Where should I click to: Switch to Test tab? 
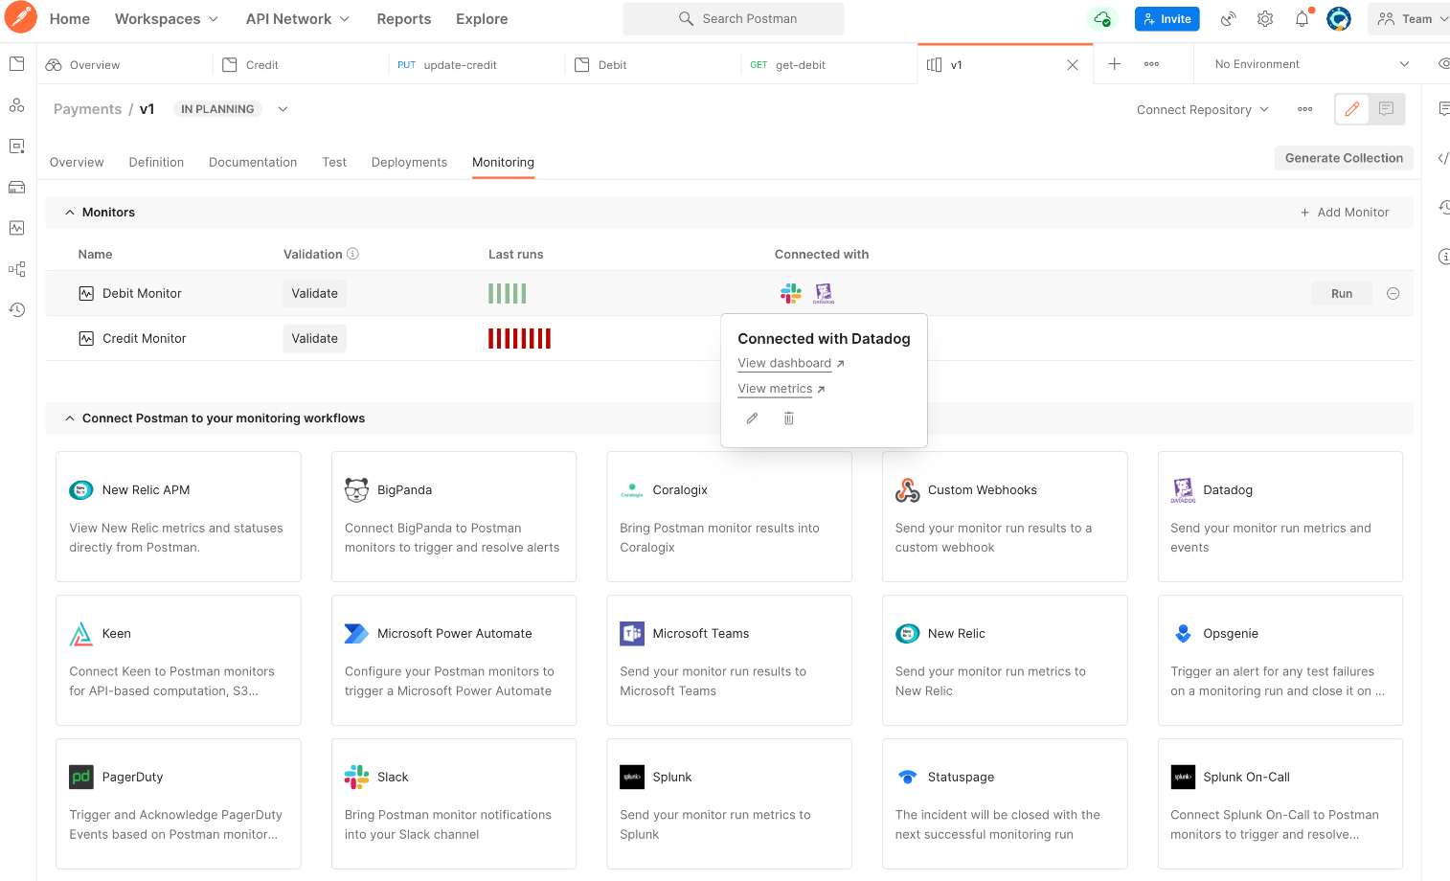[x=334, y=162]
